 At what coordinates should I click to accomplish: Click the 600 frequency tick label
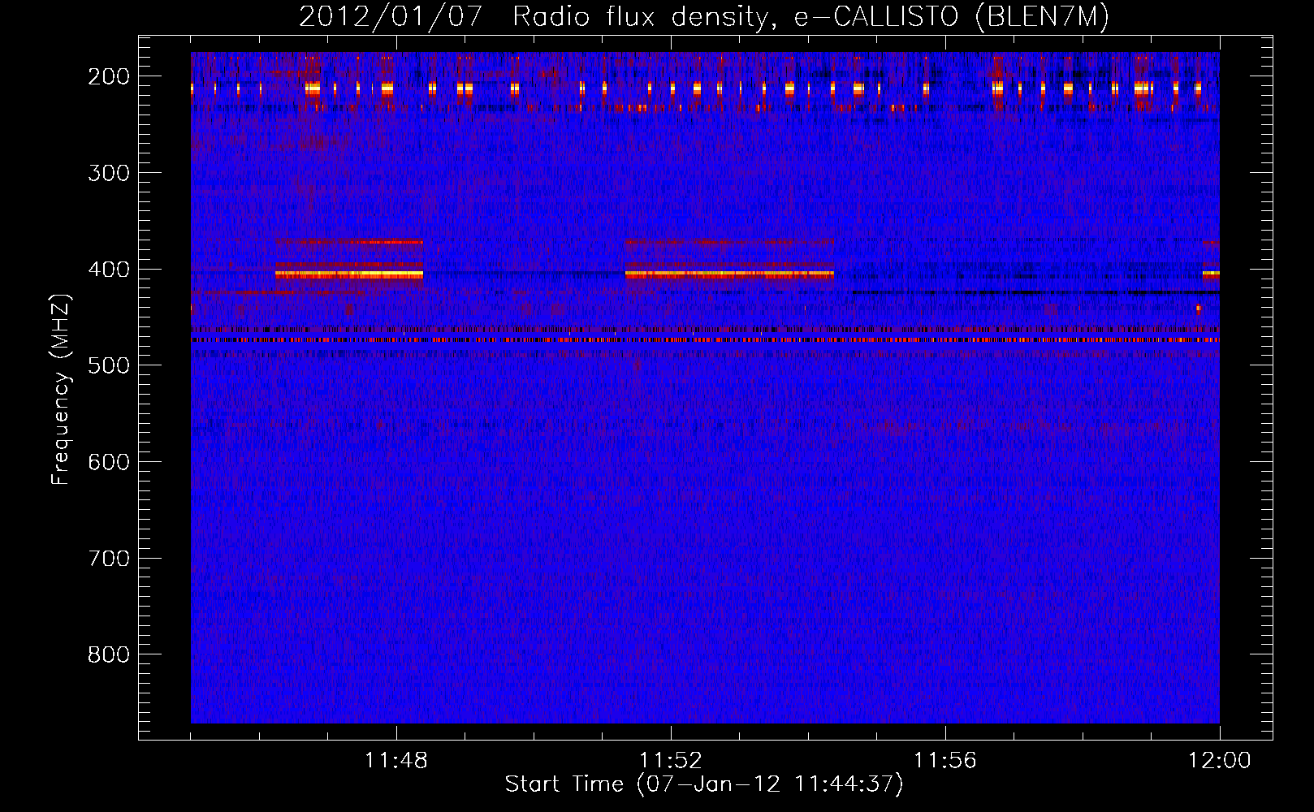click(x=108, y=462)
